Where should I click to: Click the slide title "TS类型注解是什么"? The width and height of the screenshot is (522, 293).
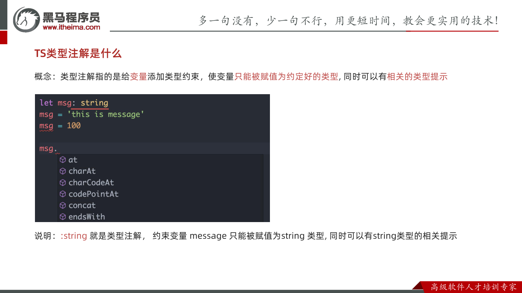[x=78, y=53]
